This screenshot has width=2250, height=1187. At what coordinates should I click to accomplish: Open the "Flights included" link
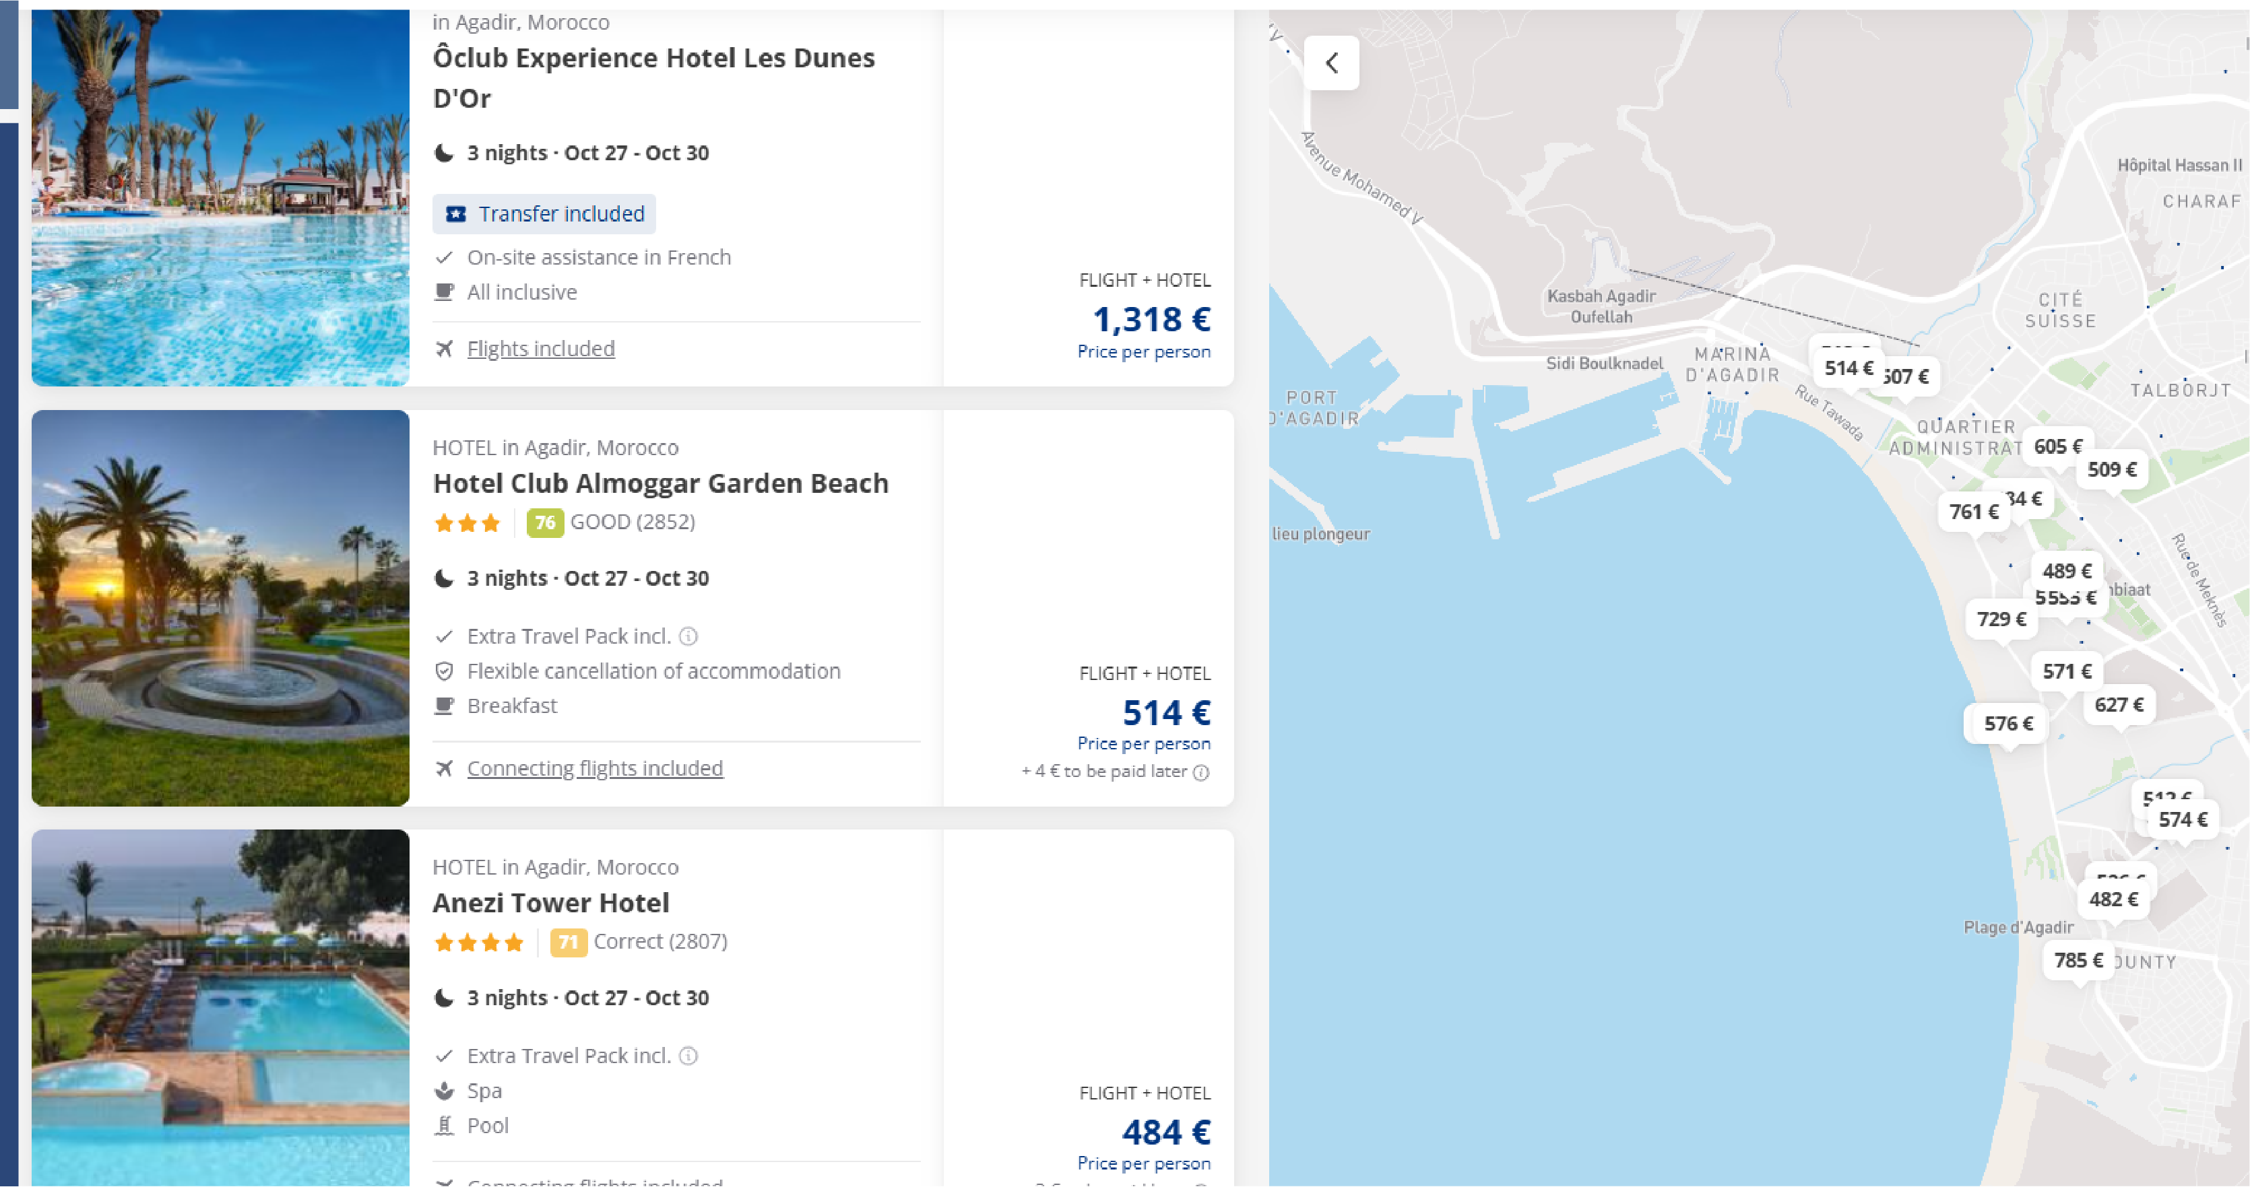coord(541,348)
